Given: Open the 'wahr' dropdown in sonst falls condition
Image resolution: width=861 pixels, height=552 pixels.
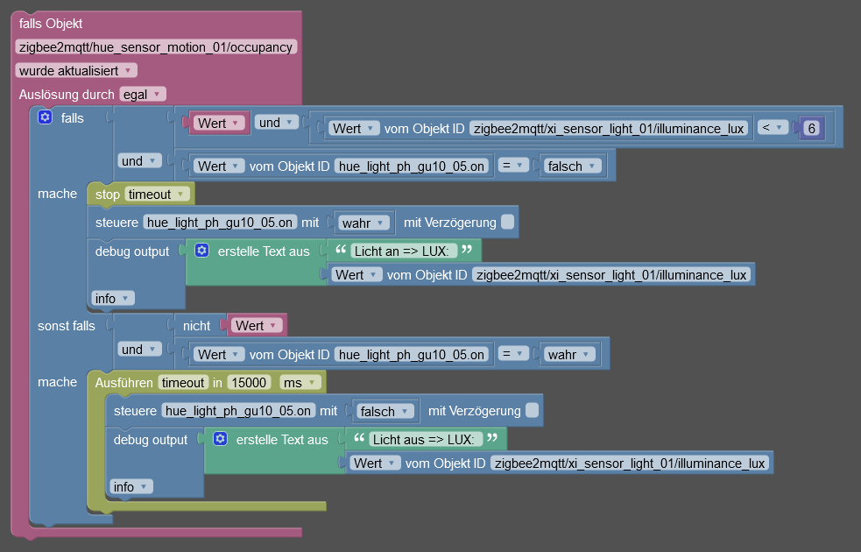Looking at the screenshot, I should point(569,354).
